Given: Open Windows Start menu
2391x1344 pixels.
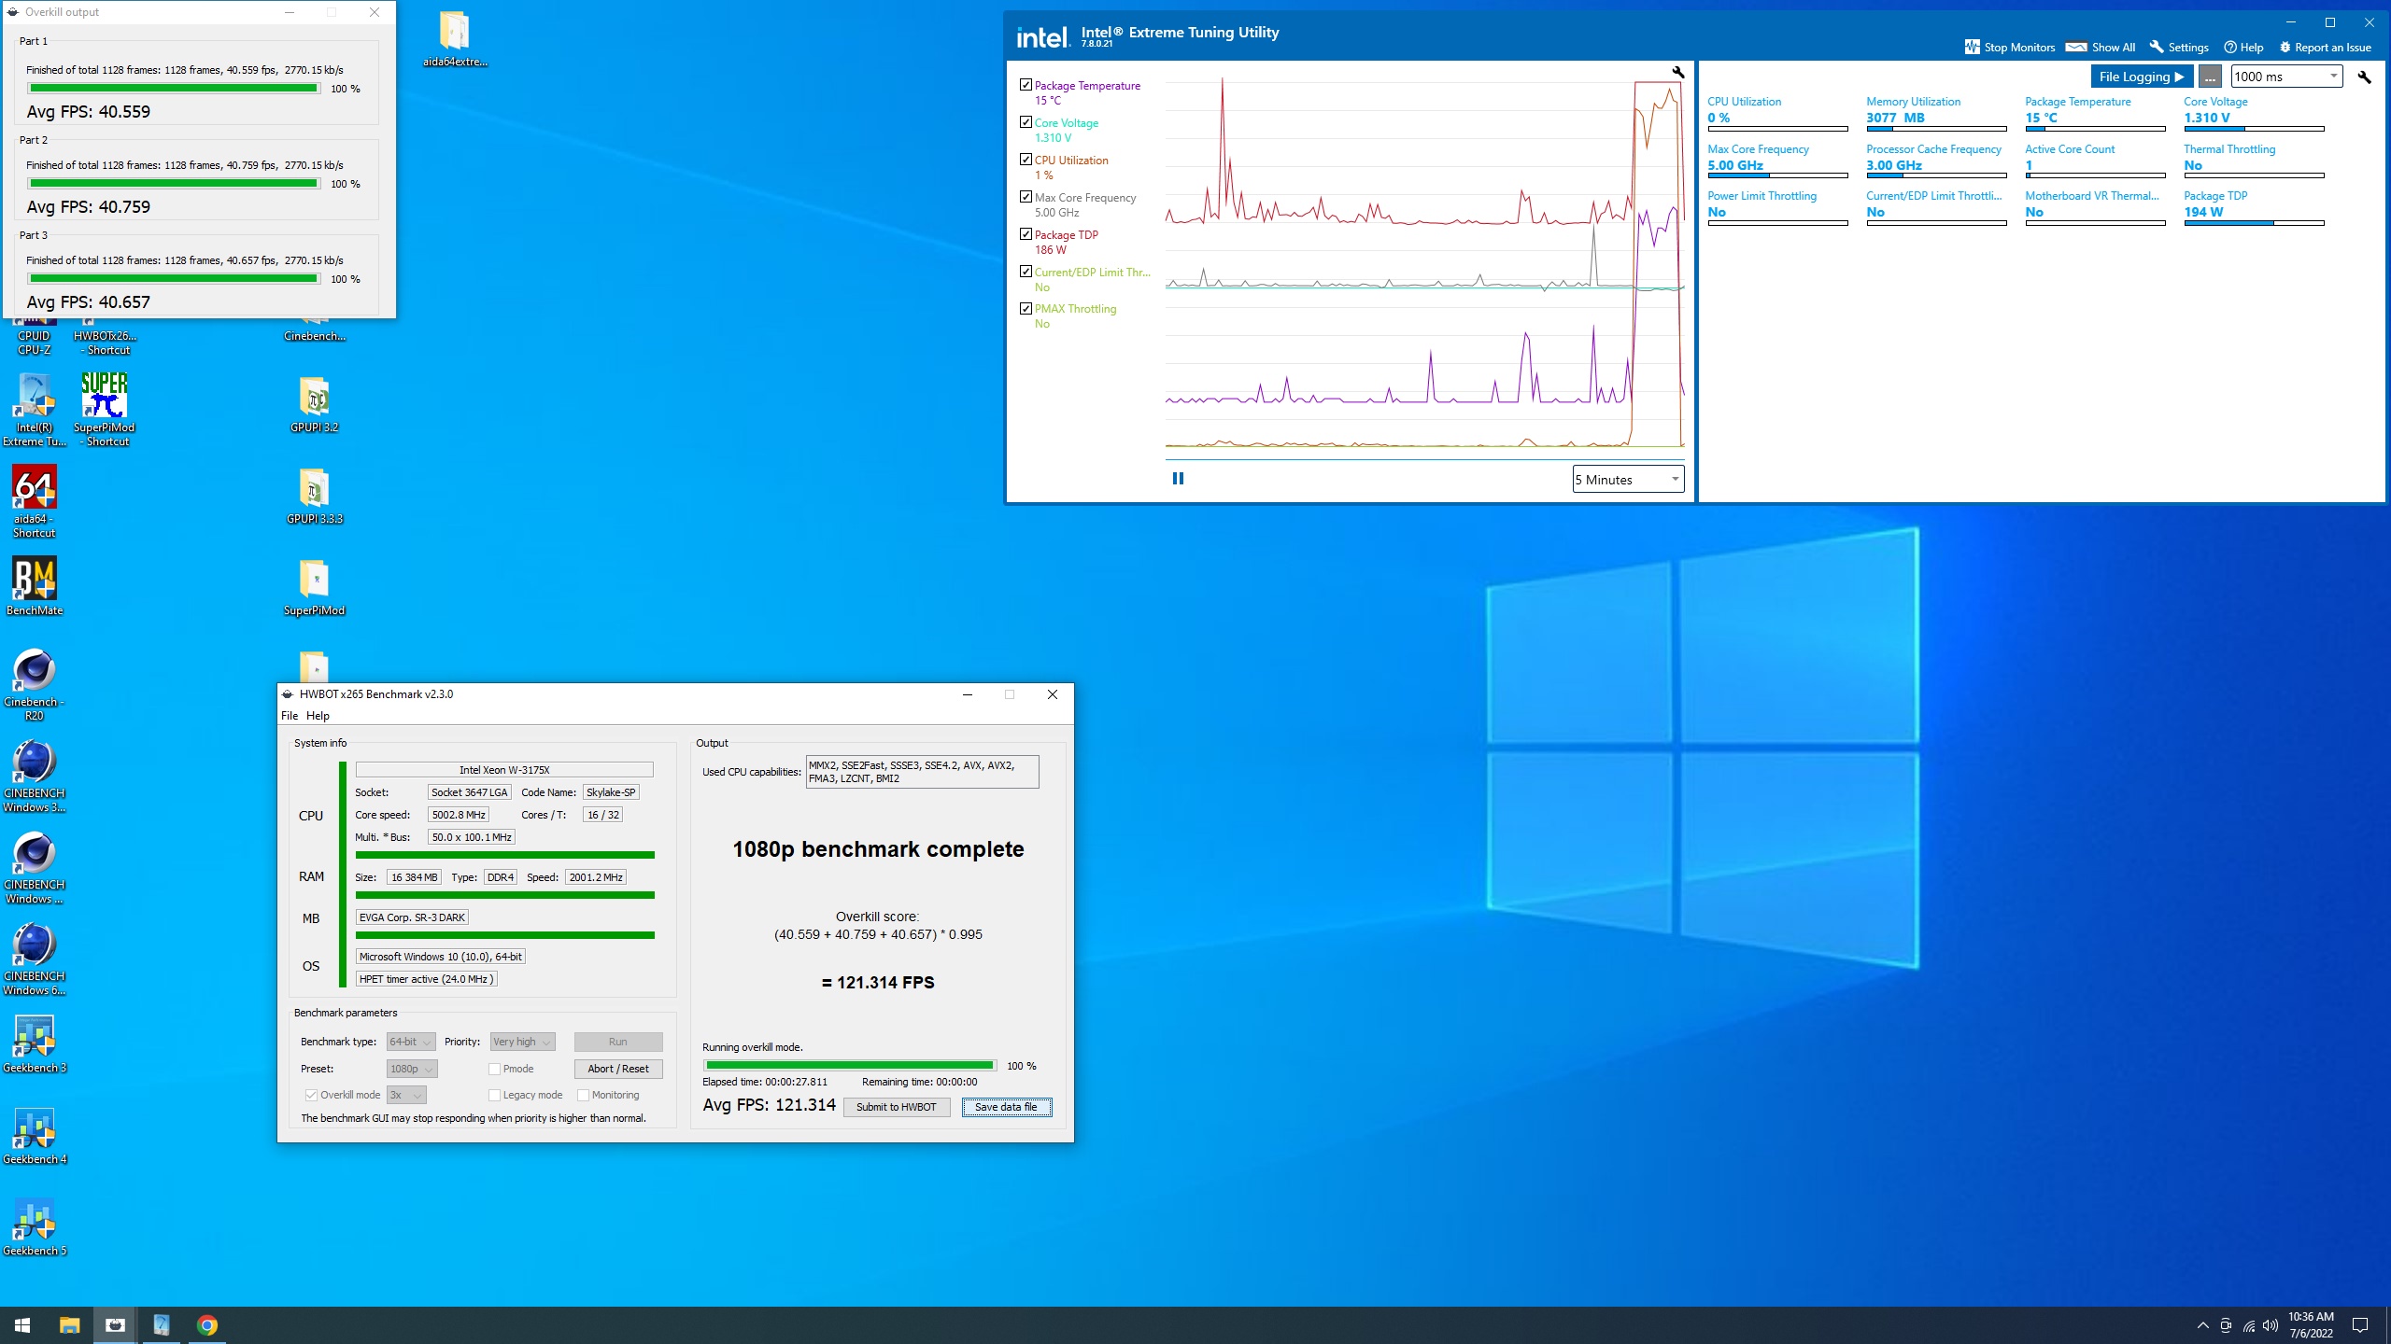Looking at the screenshot, I should [22, 1324].
